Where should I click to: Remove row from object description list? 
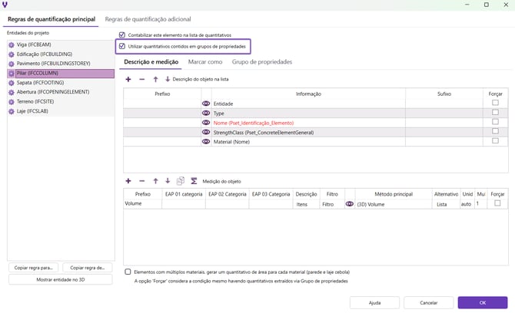(142, 79)
